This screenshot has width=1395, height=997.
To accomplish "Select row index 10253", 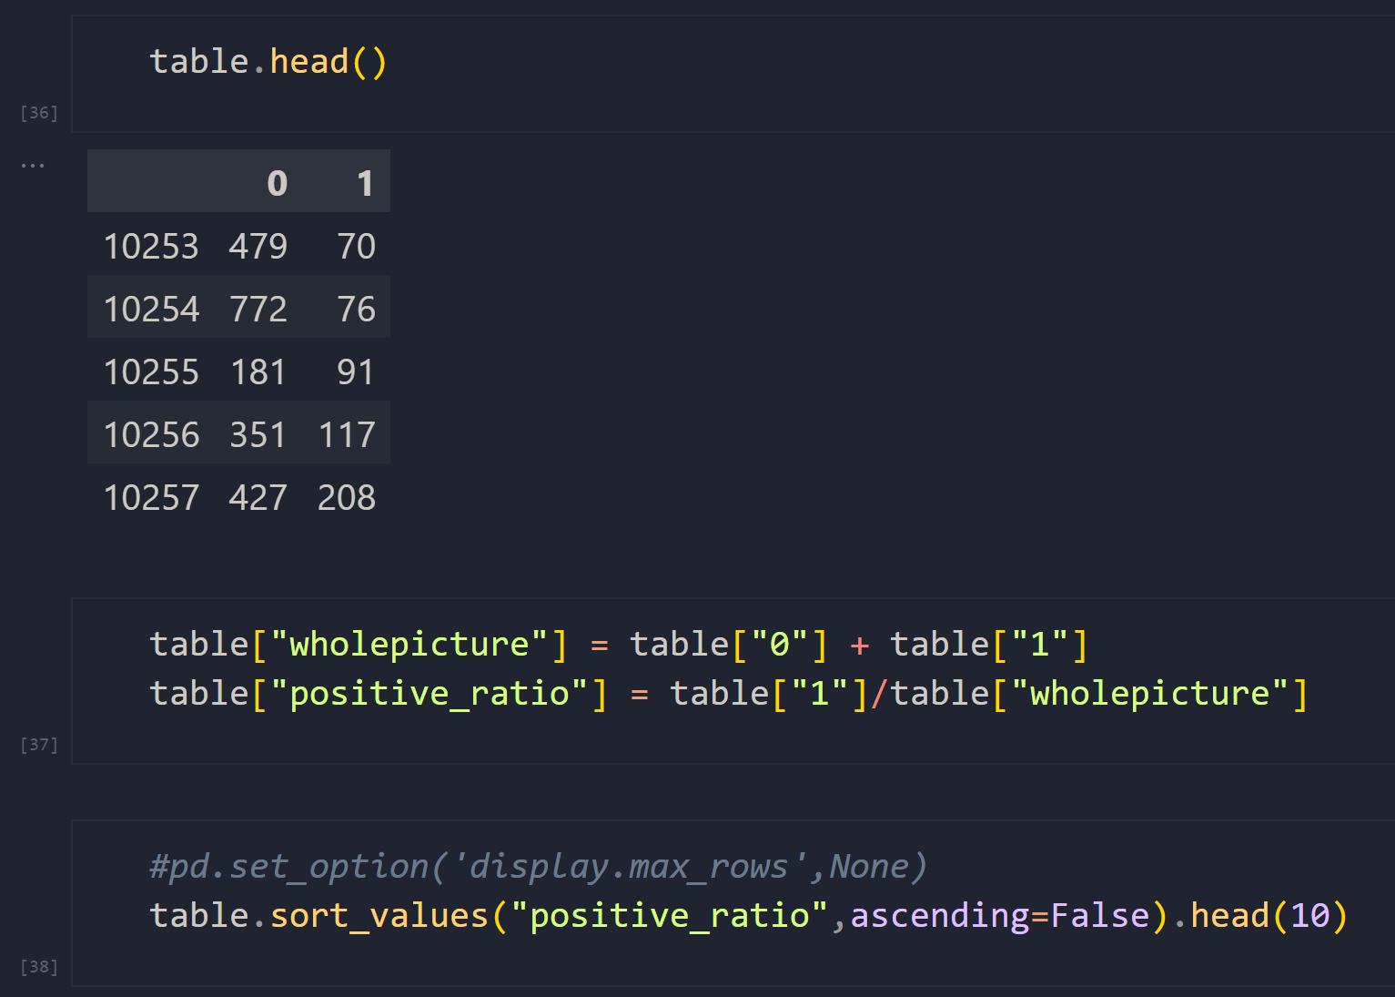I will [x=151, y=247].
